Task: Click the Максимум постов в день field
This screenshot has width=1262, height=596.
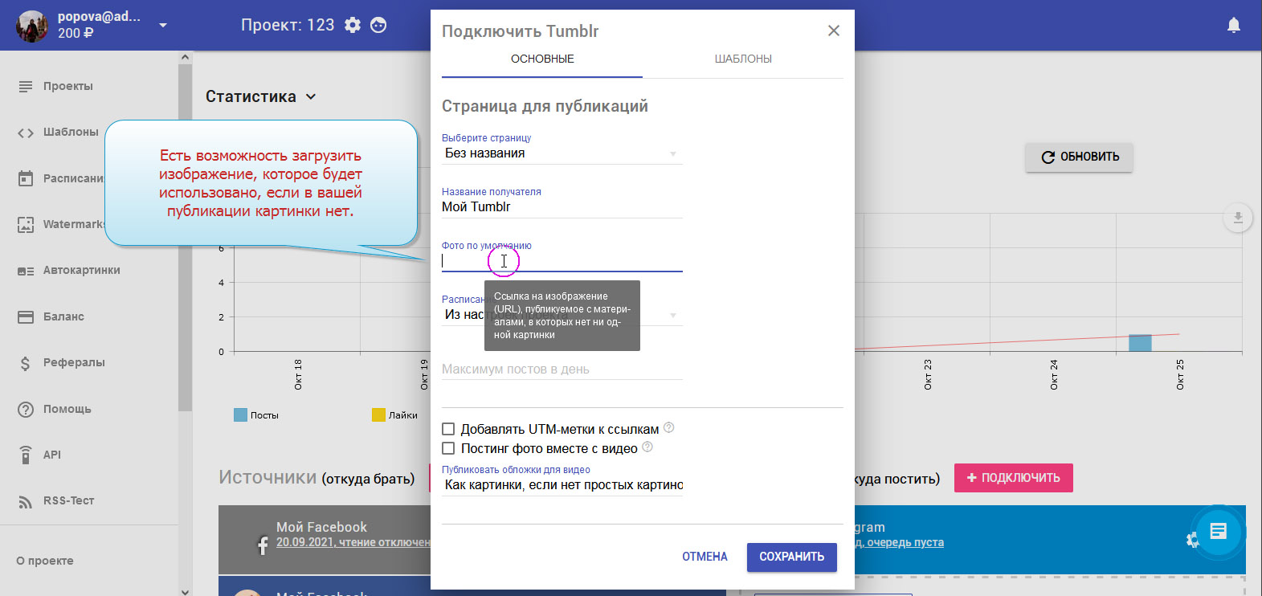Action: coord(562,369)
